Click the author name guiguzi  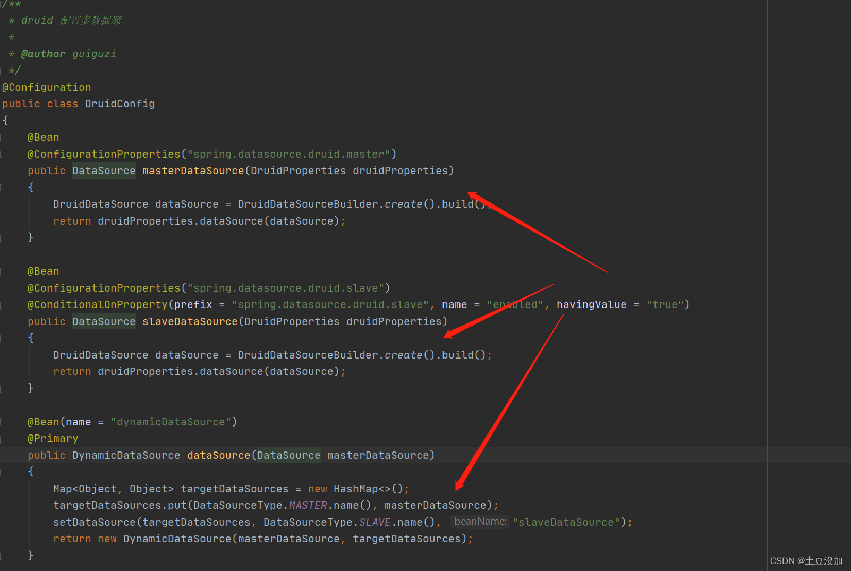(94, 54)
